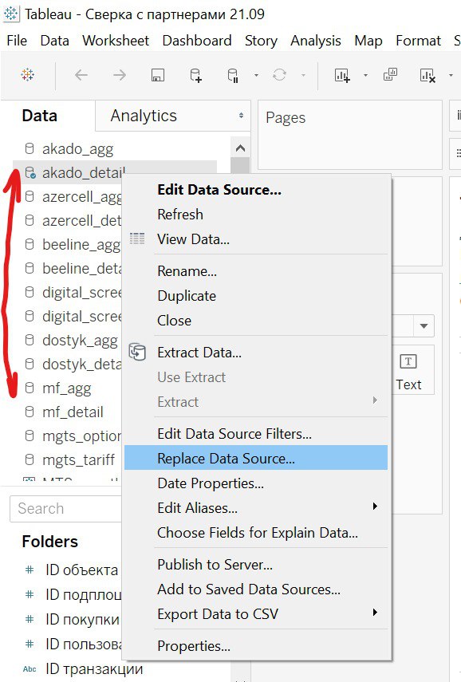Switch to the Analytics tab
The image size is (461, 682).
(144, 116)
